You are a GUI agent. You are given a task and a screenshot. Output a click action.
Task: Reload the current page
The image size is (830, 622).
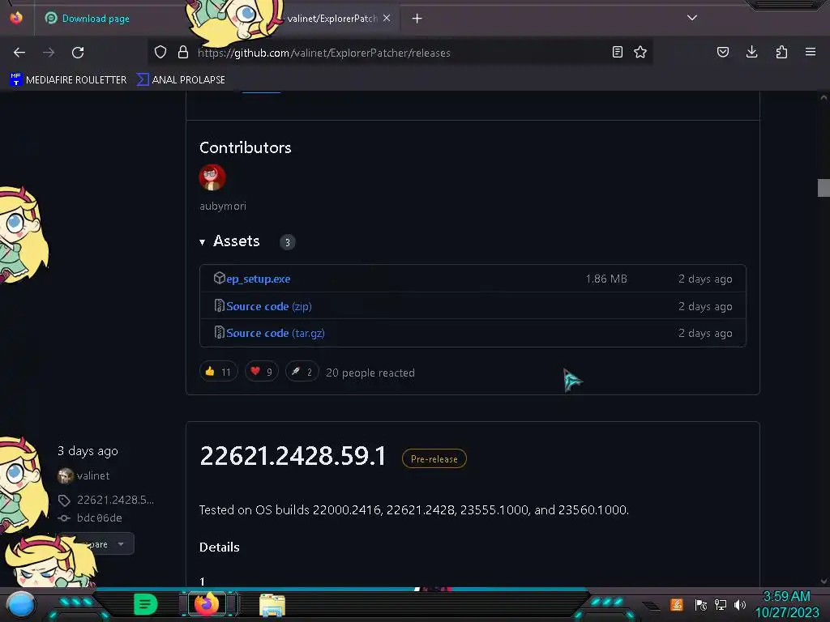point(78,53)
